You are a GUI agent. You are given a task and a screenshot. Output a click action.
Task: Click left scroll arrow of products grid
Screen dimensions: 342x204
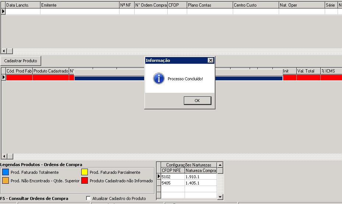click(x=4, y=156)
